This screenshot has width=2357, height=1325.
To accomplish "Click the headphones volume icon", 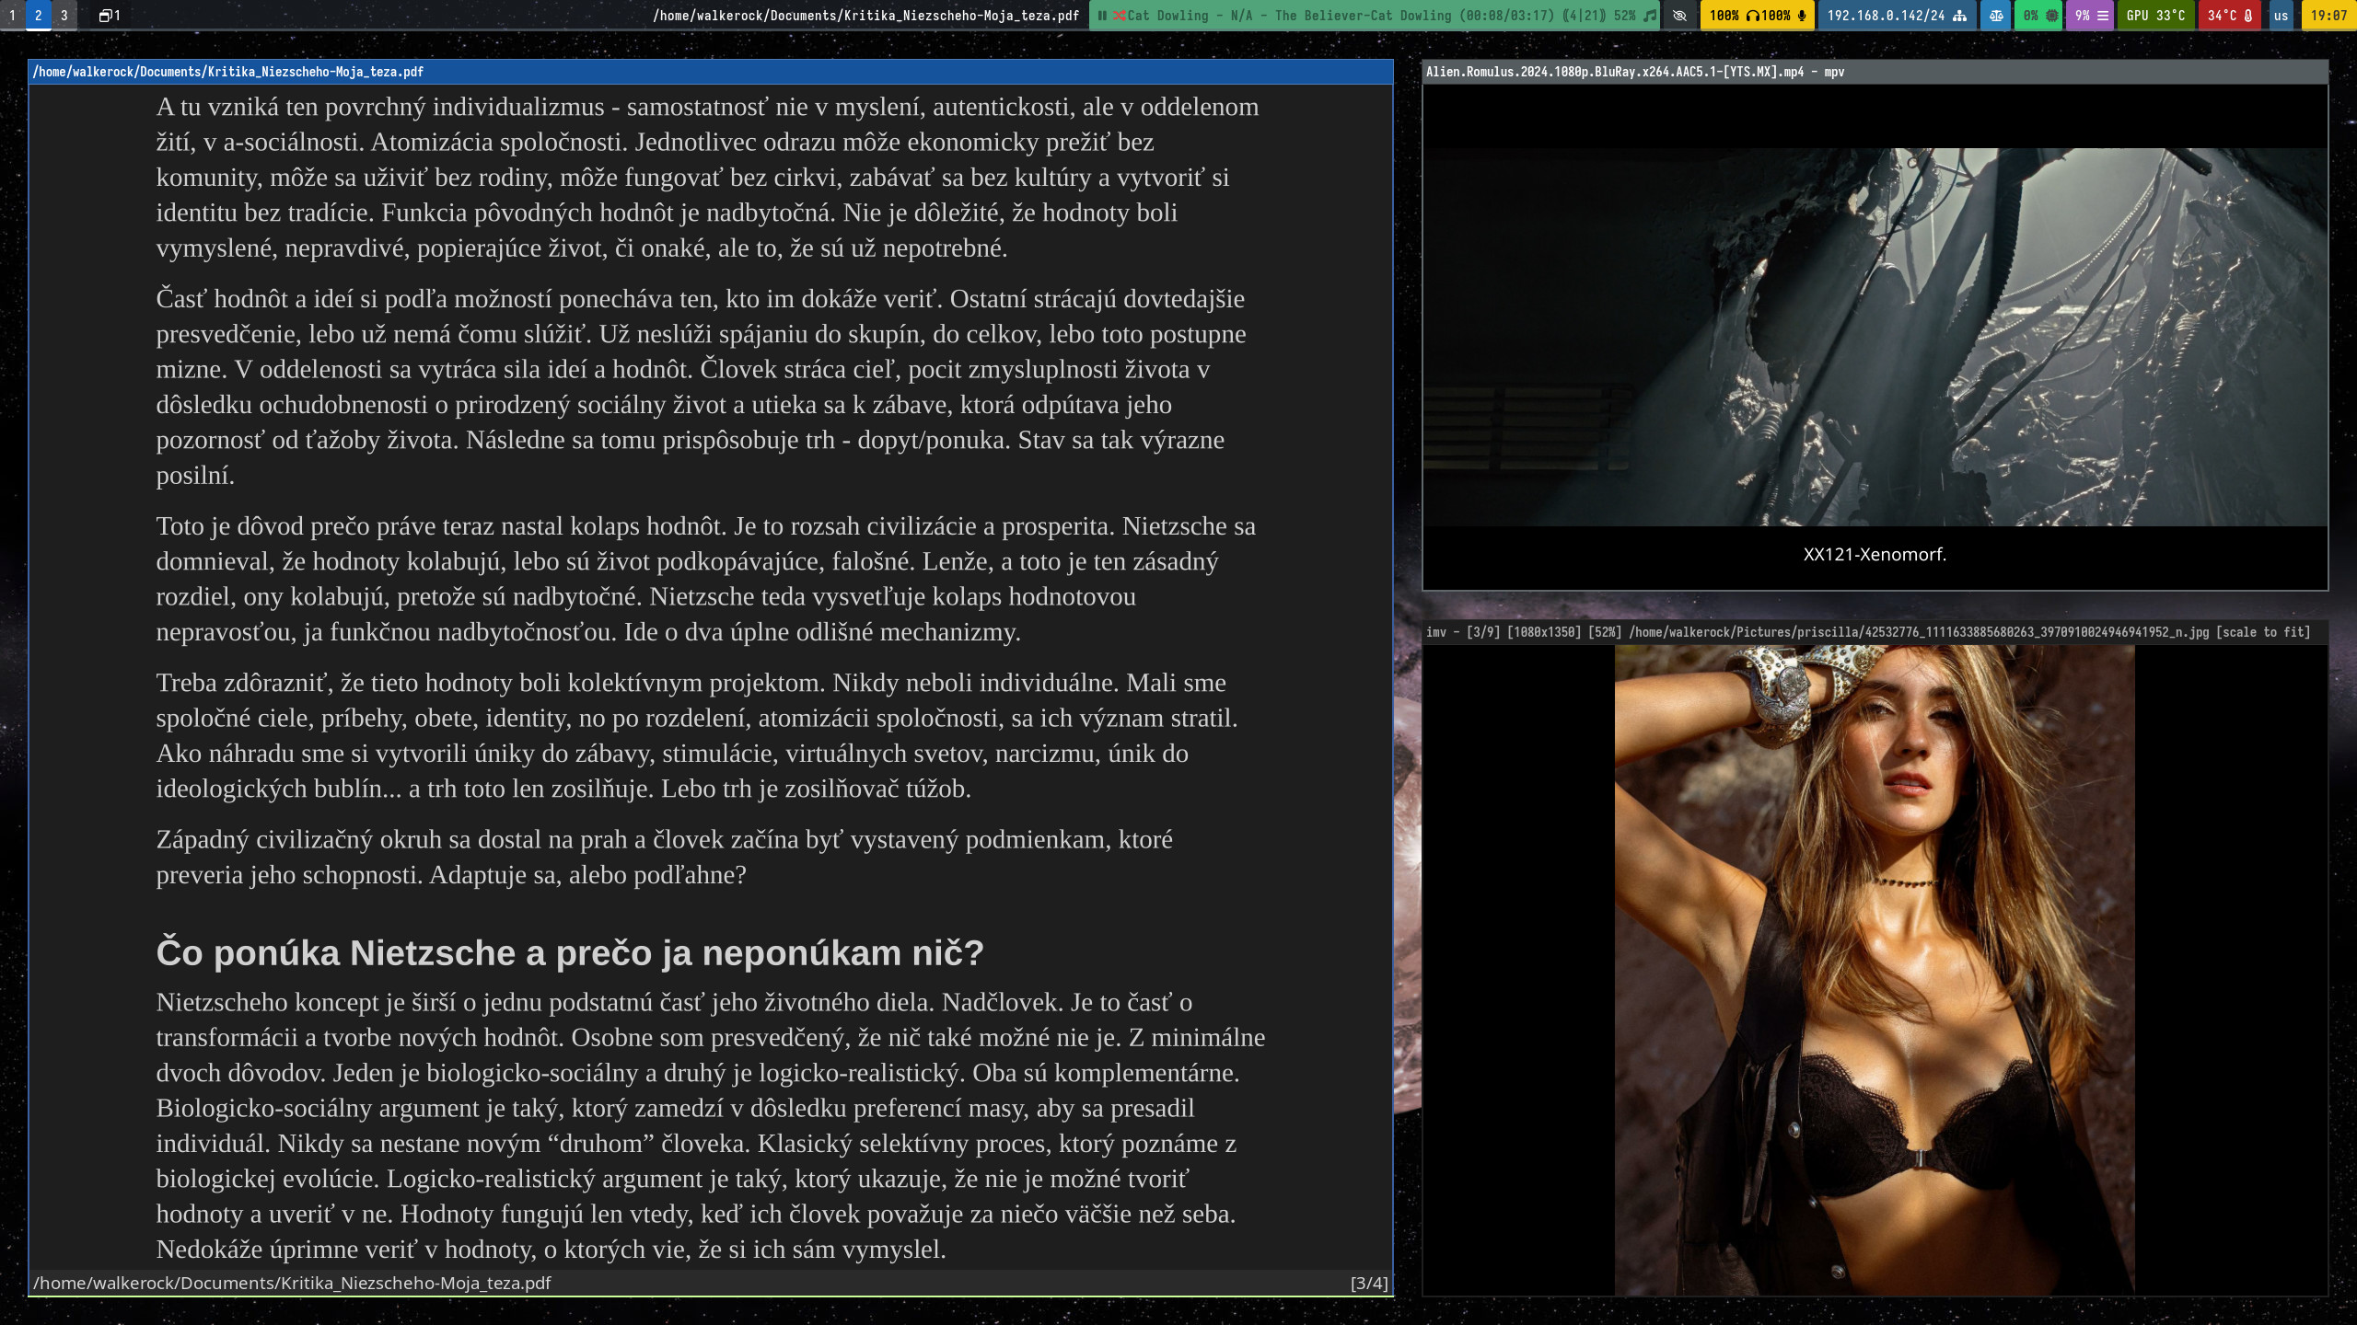I will pos(1752,16).
